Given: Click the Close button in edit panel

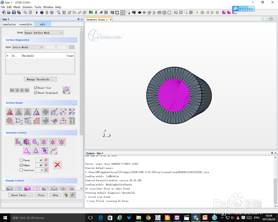Looking at the screenshot, I should coord(41,195).
